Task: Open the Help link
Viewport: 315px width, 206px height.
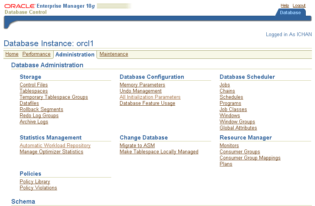Action: click(x=285, y=6)
